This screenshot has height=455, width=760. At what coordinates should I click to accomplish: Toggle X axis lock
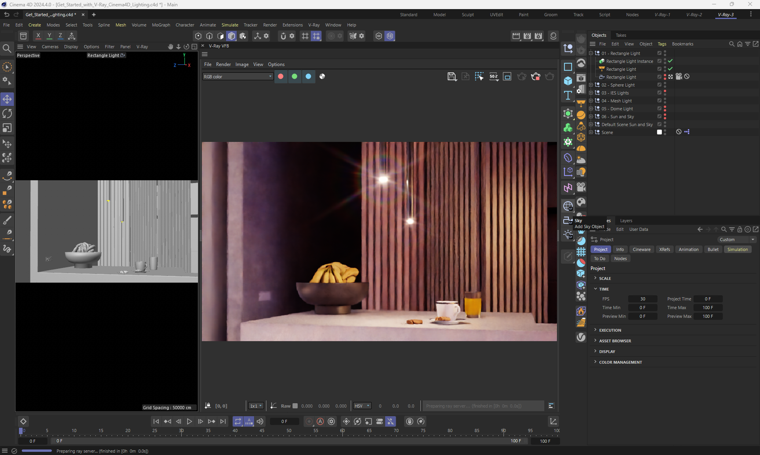pos(38,36)
